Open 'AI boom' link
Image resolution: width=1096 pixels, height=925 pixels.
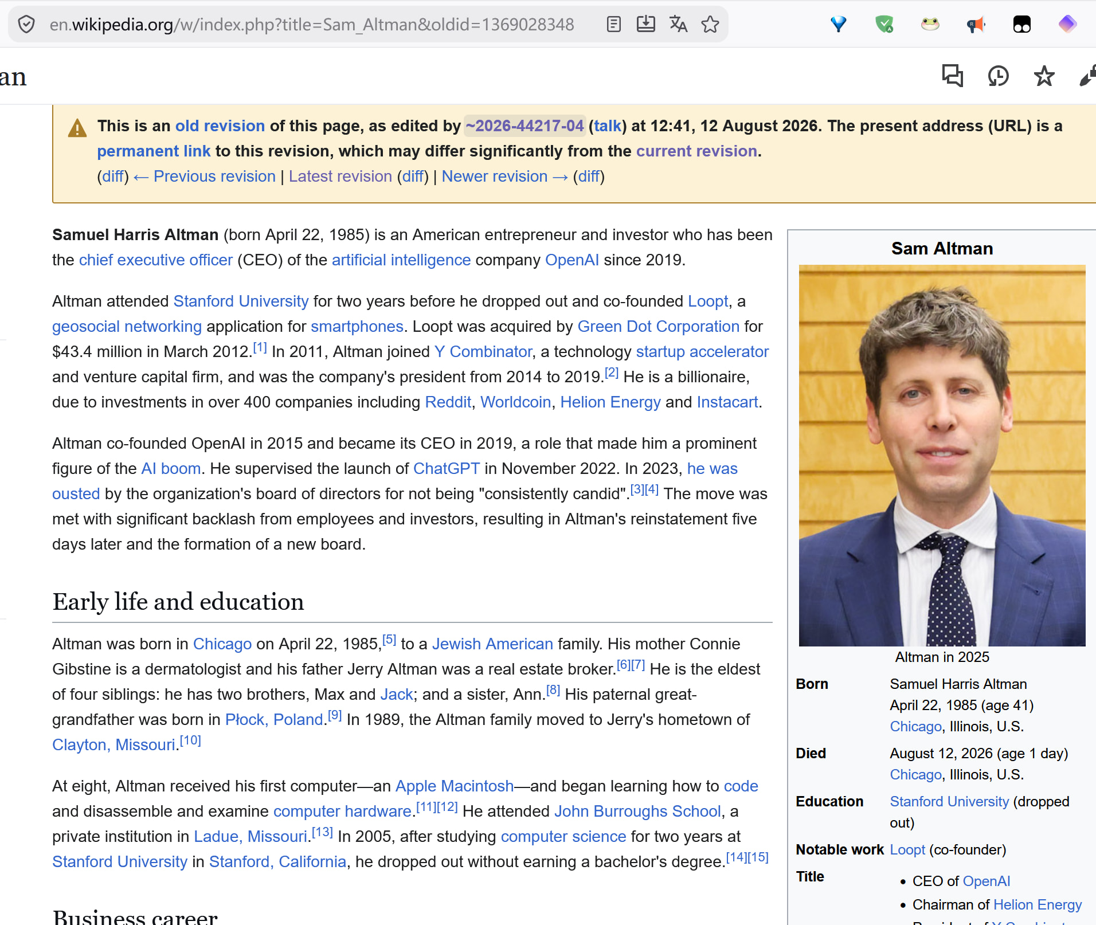[171, 469]
